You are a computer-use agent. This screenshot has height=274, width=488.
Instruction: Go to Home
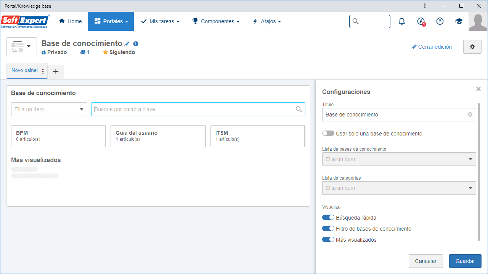click(70, 21)
